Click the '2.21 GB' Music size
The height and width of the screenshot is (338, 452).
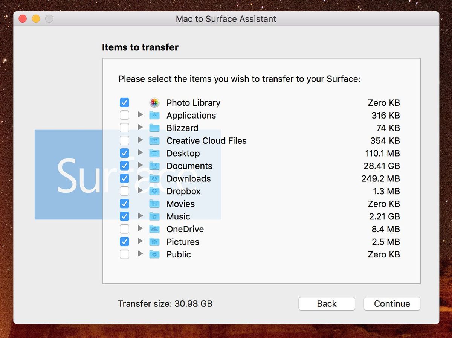click(385, 216)
